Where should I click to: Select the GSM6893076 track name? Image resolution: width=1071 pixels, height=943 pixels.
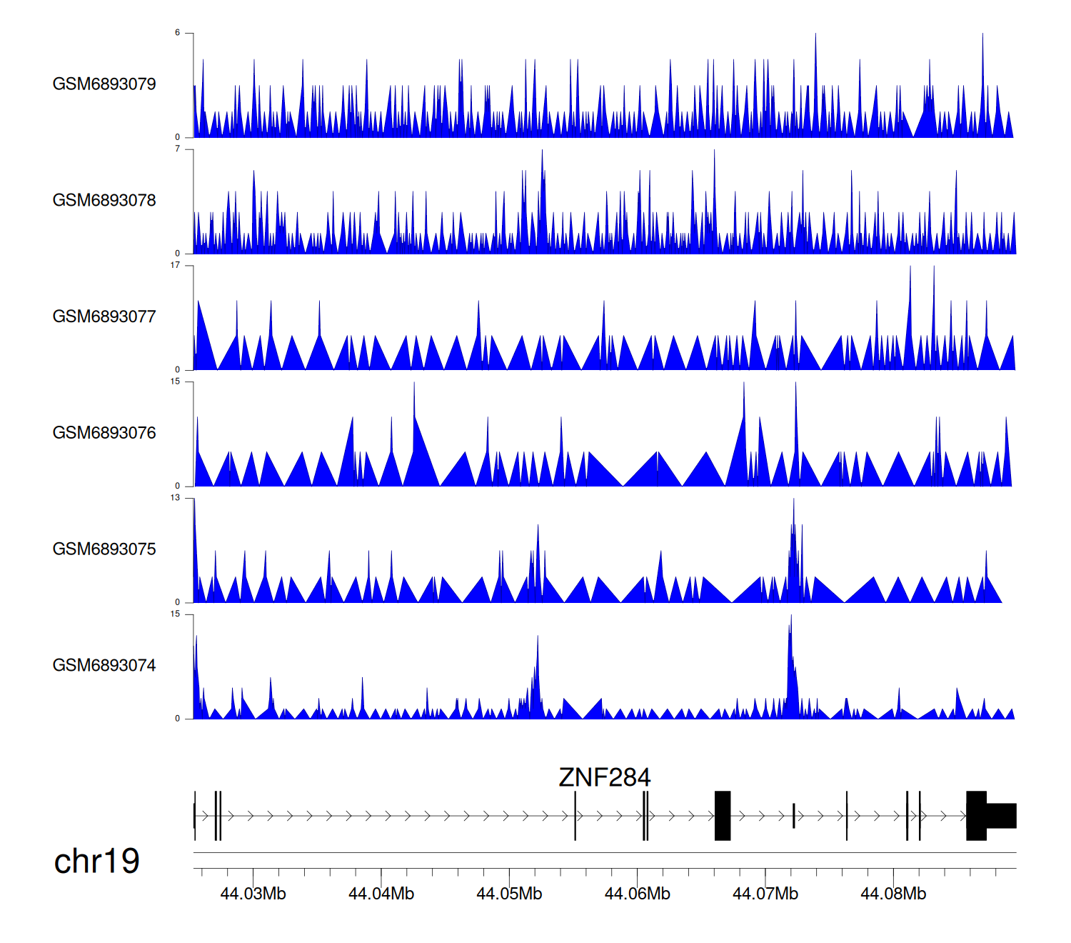[104, 433]
